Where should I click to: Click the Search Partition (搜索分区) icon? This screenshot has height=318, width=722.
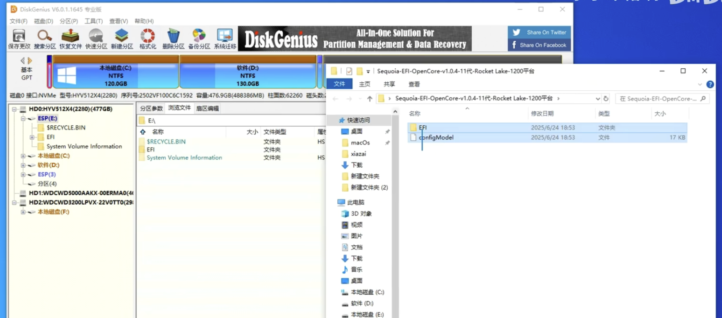[45, 38]
